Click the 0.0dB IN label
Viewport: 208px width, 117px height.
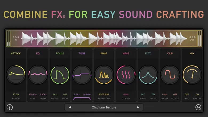coord(16,38)
